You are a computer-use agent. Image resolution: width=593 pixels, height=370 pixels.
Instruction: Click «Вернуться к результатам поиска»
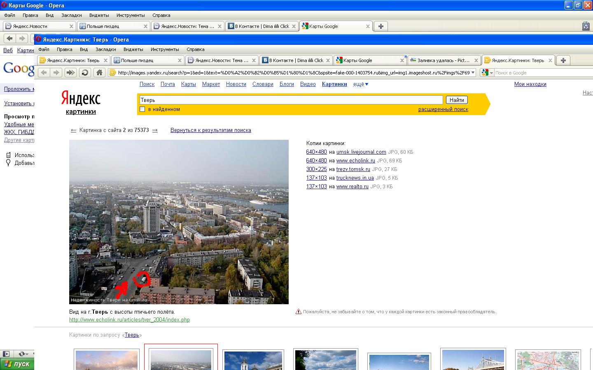click(x=211, y=130)
